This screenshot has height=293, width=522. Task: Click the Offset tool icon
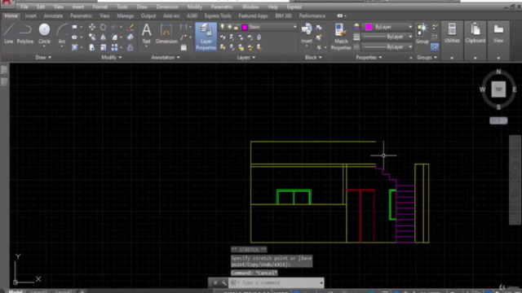coord(130,47)
